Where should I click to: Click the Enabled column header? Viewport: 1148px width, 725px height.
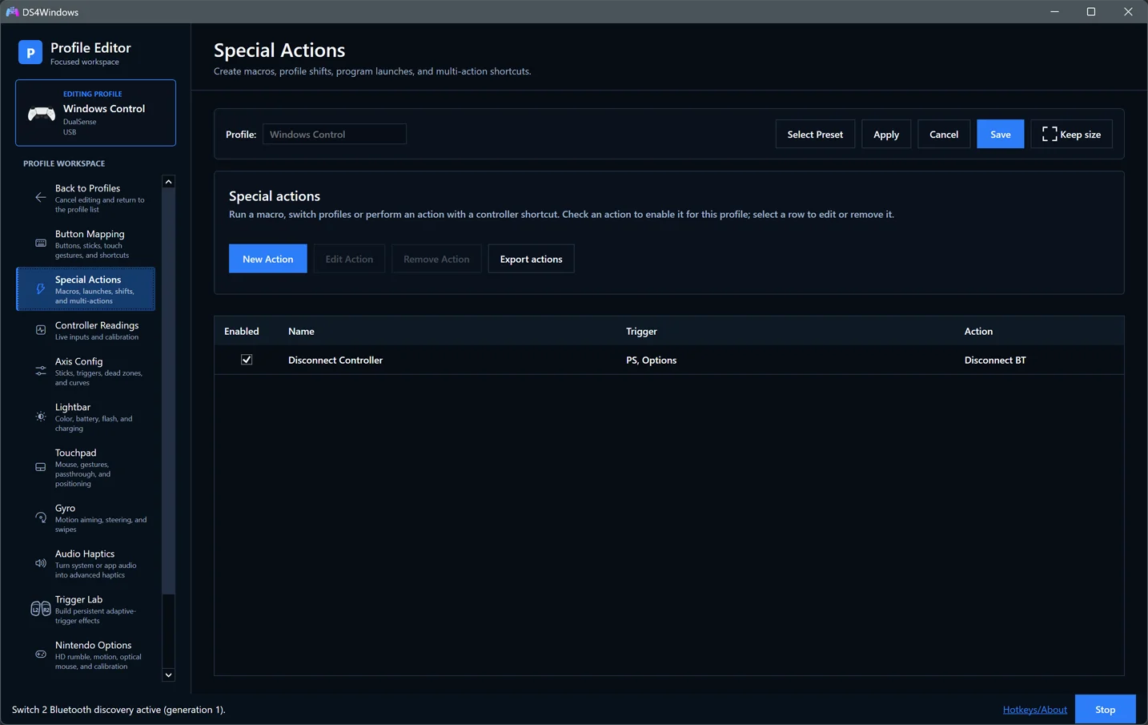[x=242, y=331]
